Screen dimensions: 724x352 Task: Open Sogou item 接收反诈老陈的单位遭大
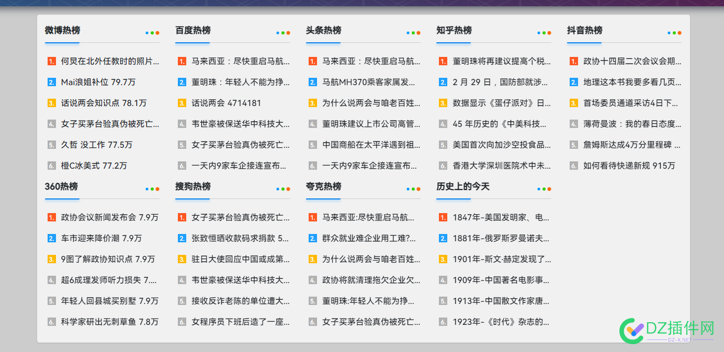pyautogui.click(x=241, y=301)
